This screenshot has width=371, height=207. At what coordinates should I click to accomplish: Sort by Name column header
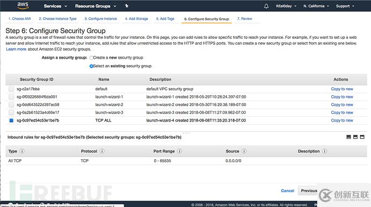104,80
